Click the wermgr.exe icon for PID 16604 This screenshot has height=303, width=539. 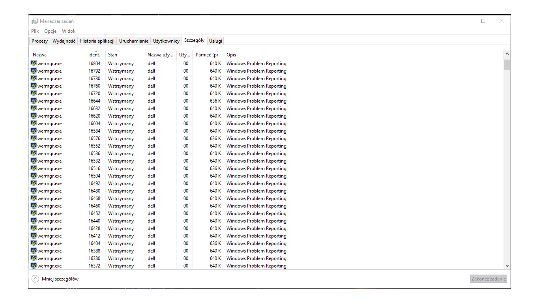34,123
